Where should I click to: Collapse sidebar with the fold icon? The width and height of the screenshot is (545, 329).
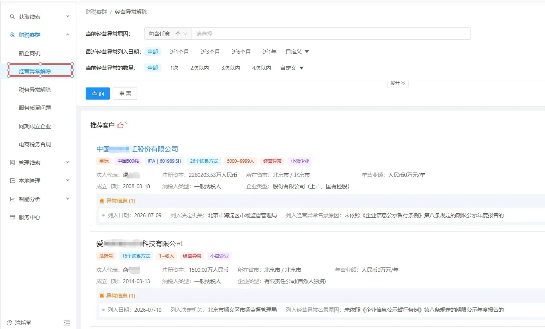point(67,323)
